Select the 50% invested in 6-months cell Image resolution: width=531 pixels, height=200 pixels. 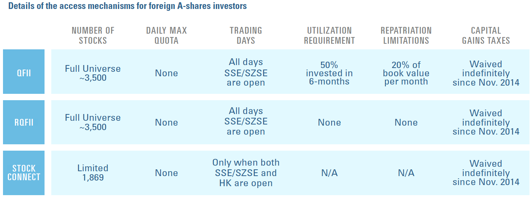pos(329,73)
